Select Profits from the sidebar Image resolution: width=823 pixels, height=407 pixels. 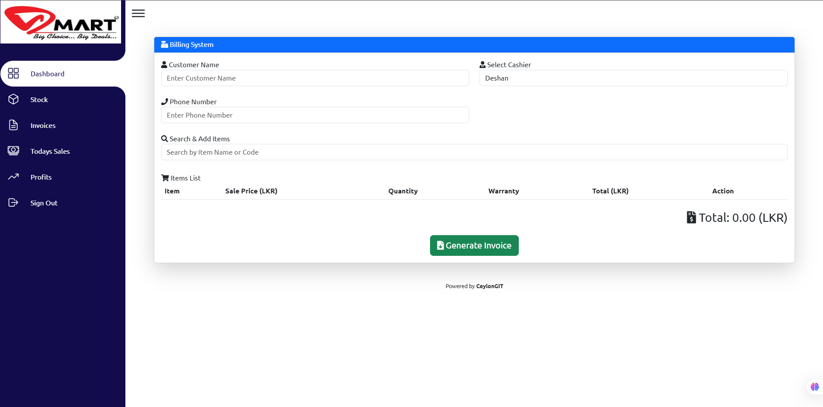point(41,177)
